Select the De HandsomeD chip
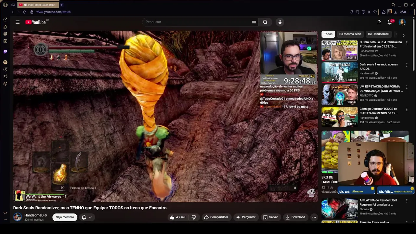 [x=379, y=34]
